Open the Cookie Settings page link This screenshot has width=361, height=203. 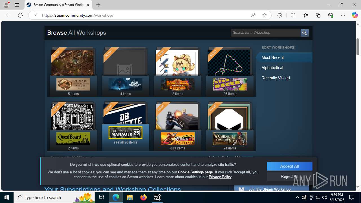[195, 172]
